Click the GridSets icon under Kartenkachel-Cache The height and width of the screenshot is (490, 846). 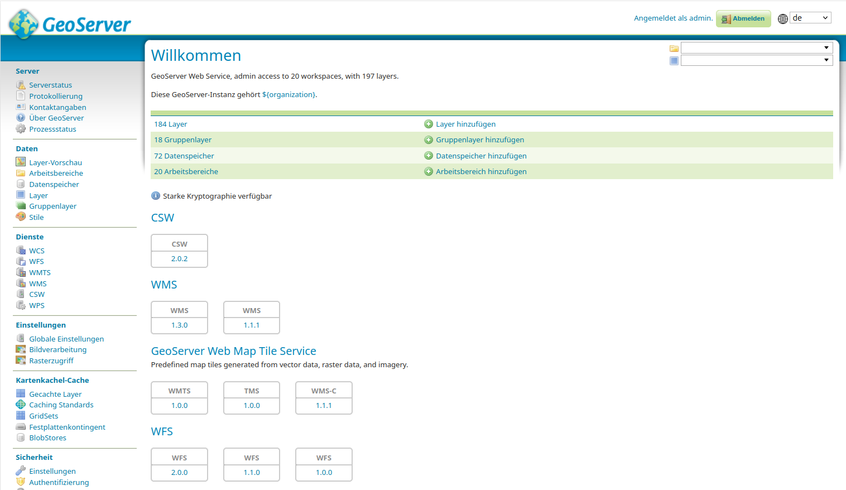(x=20, y=416)
